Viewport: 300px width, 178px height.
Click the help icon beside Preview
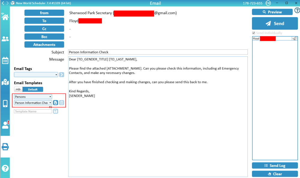(x=297, y=10)
